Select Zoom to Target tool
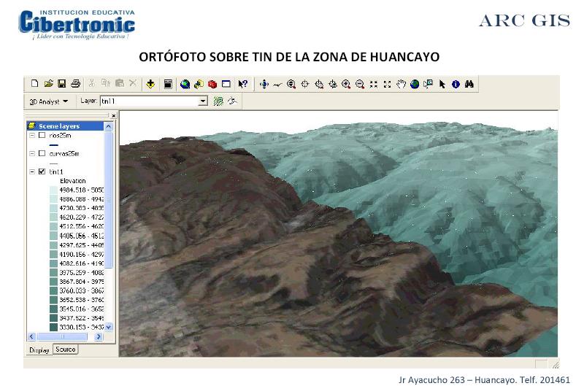Screen dimensions: 576x386 319,84
